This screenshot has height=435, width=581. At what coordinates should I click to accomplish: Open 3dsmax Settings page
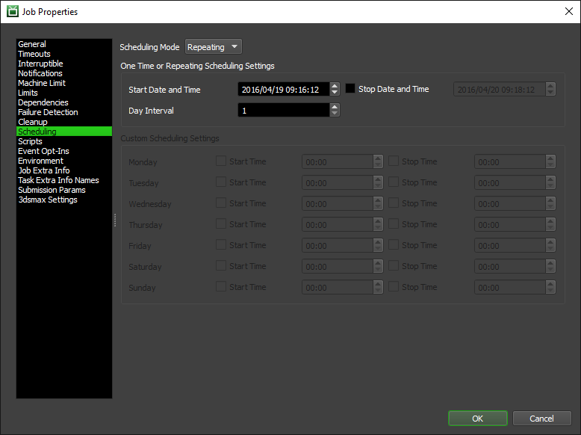64,200
